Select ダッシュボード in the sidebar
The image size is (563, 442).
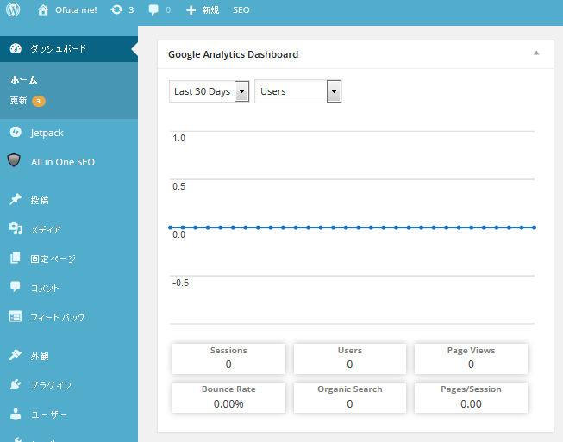click(x=69, y=49)
